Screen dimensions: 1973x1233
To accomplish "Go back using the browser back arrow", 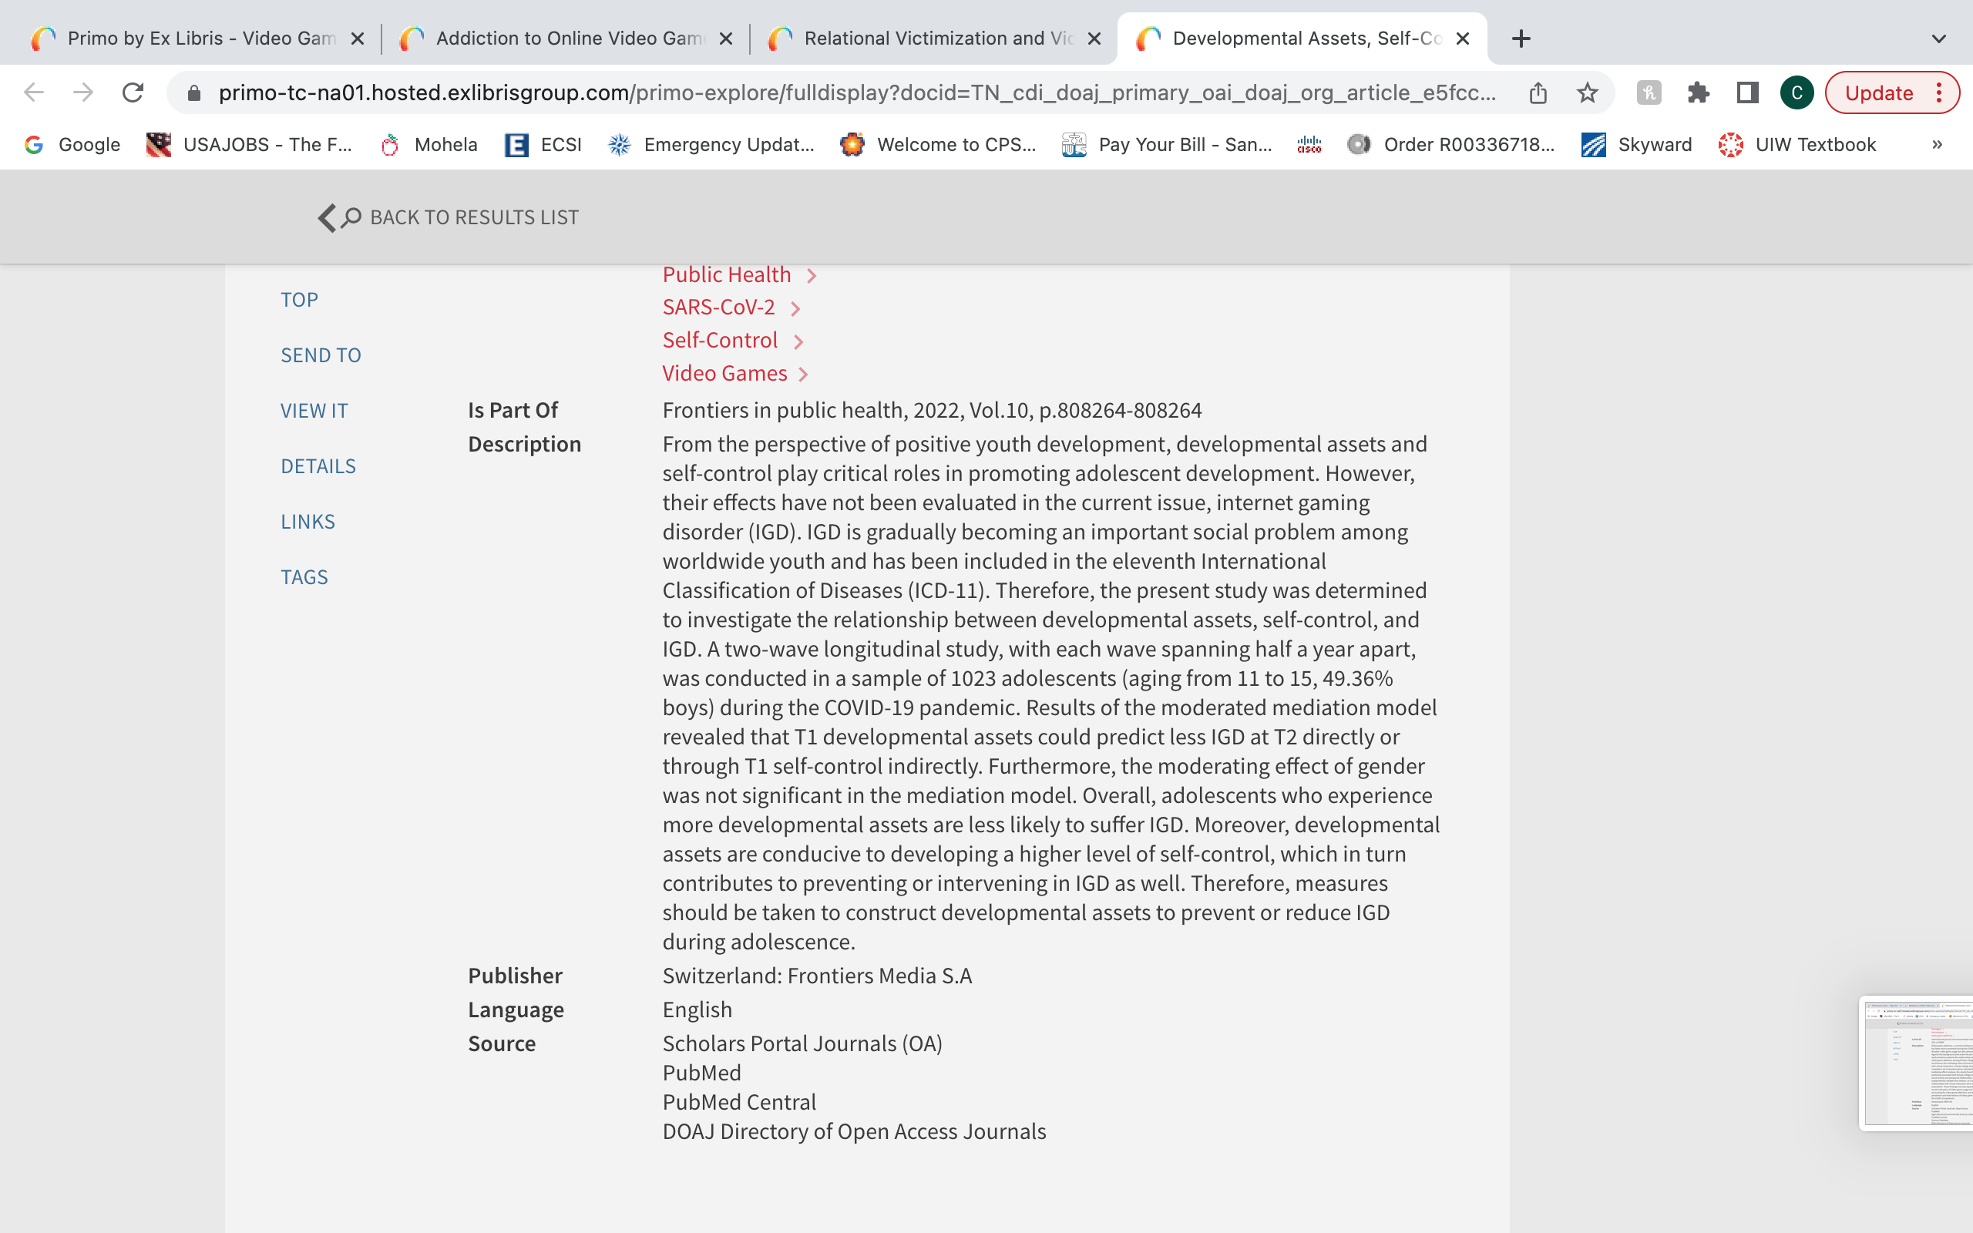I will coord(33,93).
